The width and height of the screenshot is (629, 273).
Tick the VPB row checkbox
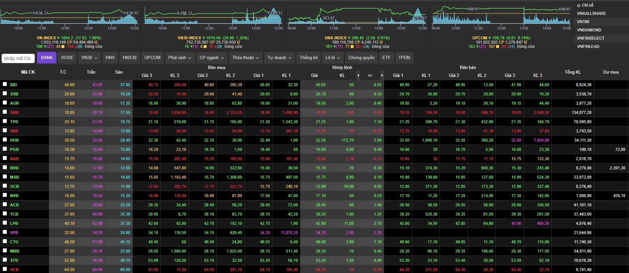[5, 232]
